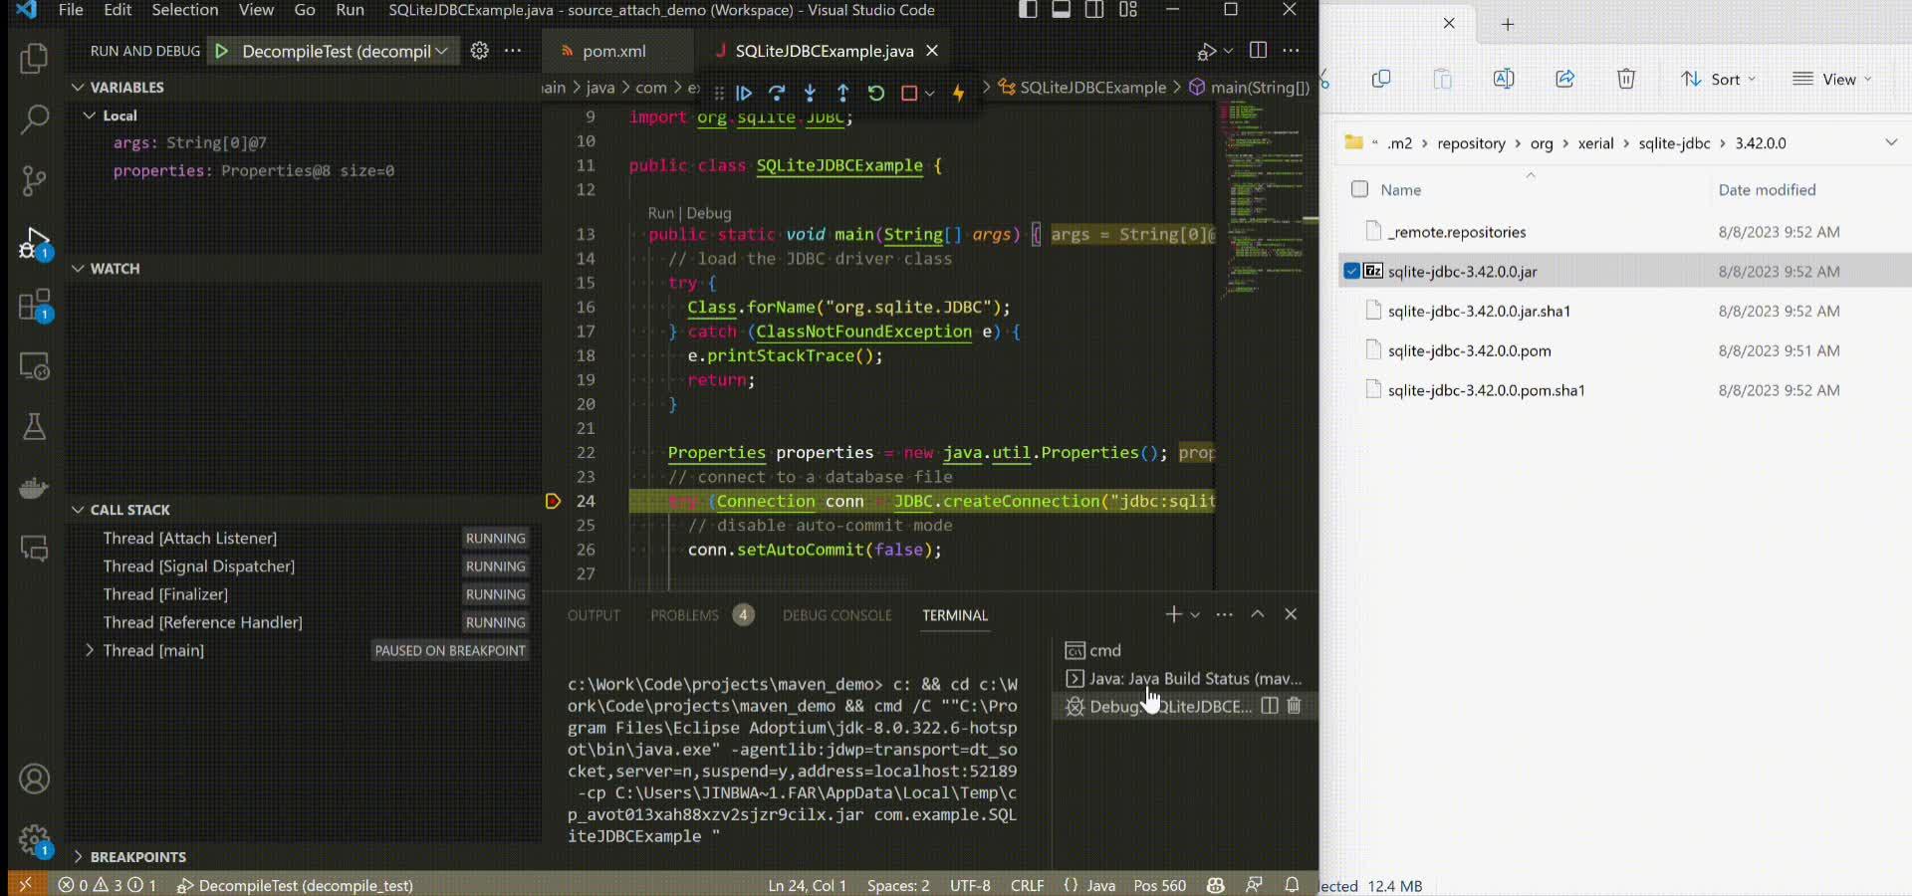This screenshot has width=1912, height=896.
Task: Click Hot Code Replace lightning icon
Action: click(x=959, y=93)
